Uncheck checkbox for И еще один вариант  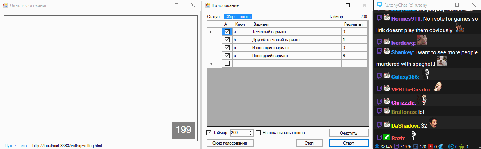point(227,48)
